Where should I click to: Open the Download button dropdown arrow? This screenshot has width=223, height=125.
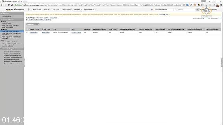[38, 24]
